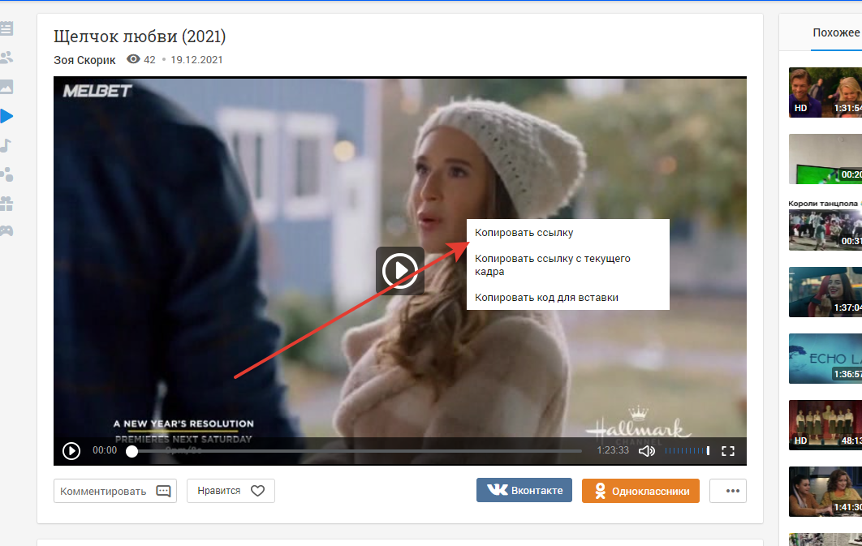Open similar video with 1:31:54 duration
This screenshot has height=546, width=862.
point(825,92)
